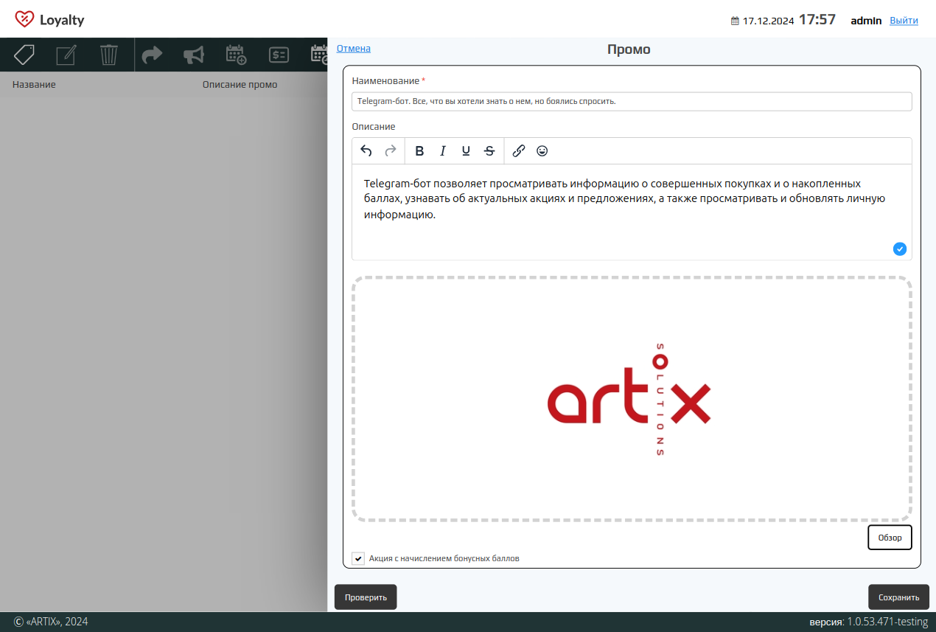
Task: Click the megaphone icon in toolbar
Action: (194, 55)
